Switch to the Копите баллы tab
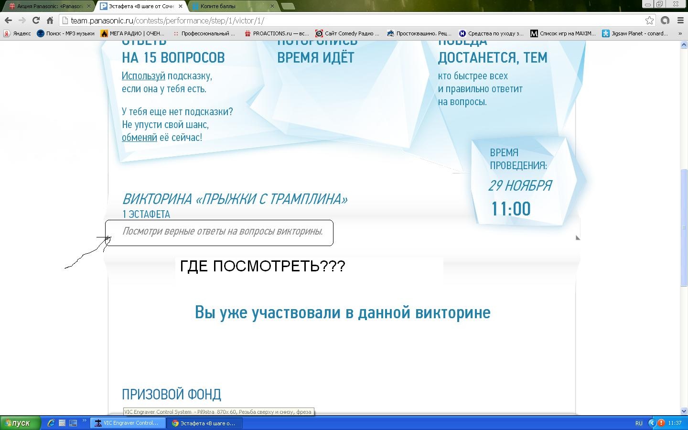This screenshot has height=430, width=688. [229, 6]
